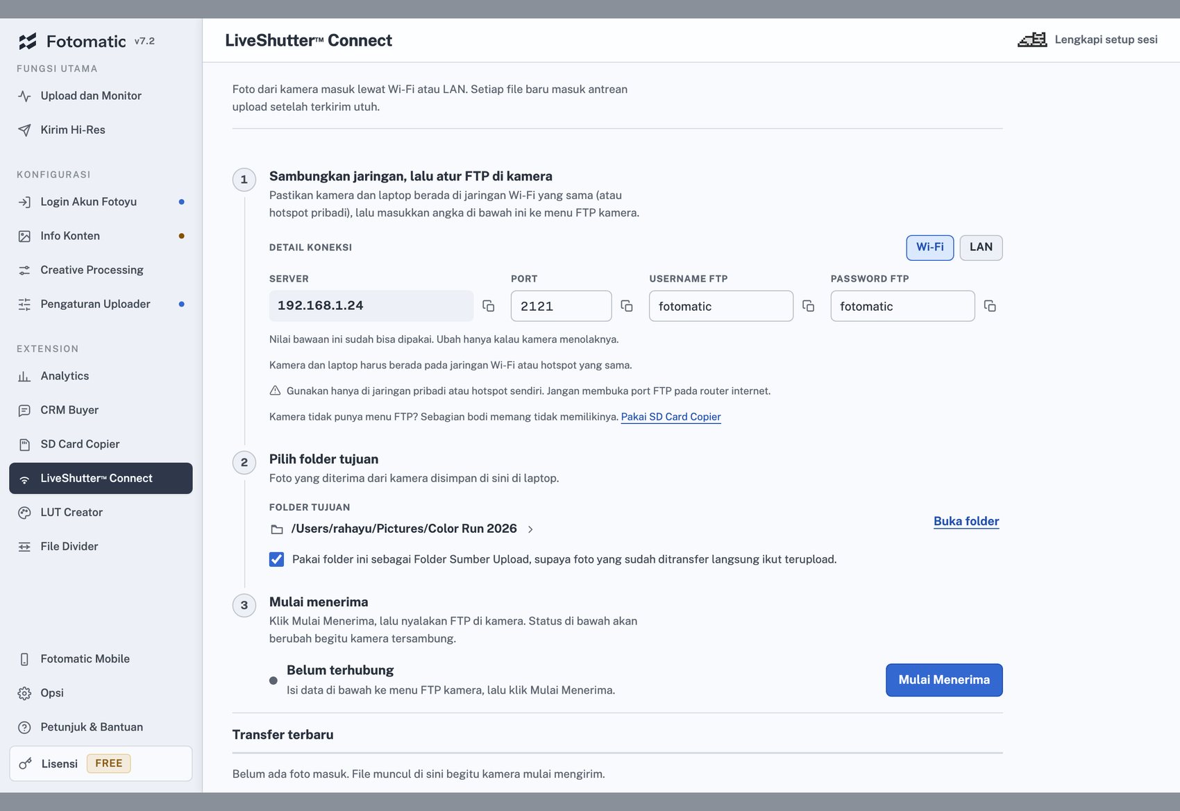Viewport: 1180px width, 811px height.
Task: Click the Mulai Menerima button
Action: pyautogui.click(x=944, y=680)
